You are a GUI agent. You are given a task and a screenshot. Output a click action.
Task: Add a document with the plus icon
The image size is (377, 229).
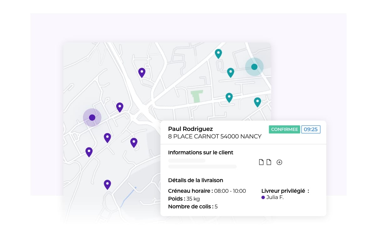tap(279, 162)
